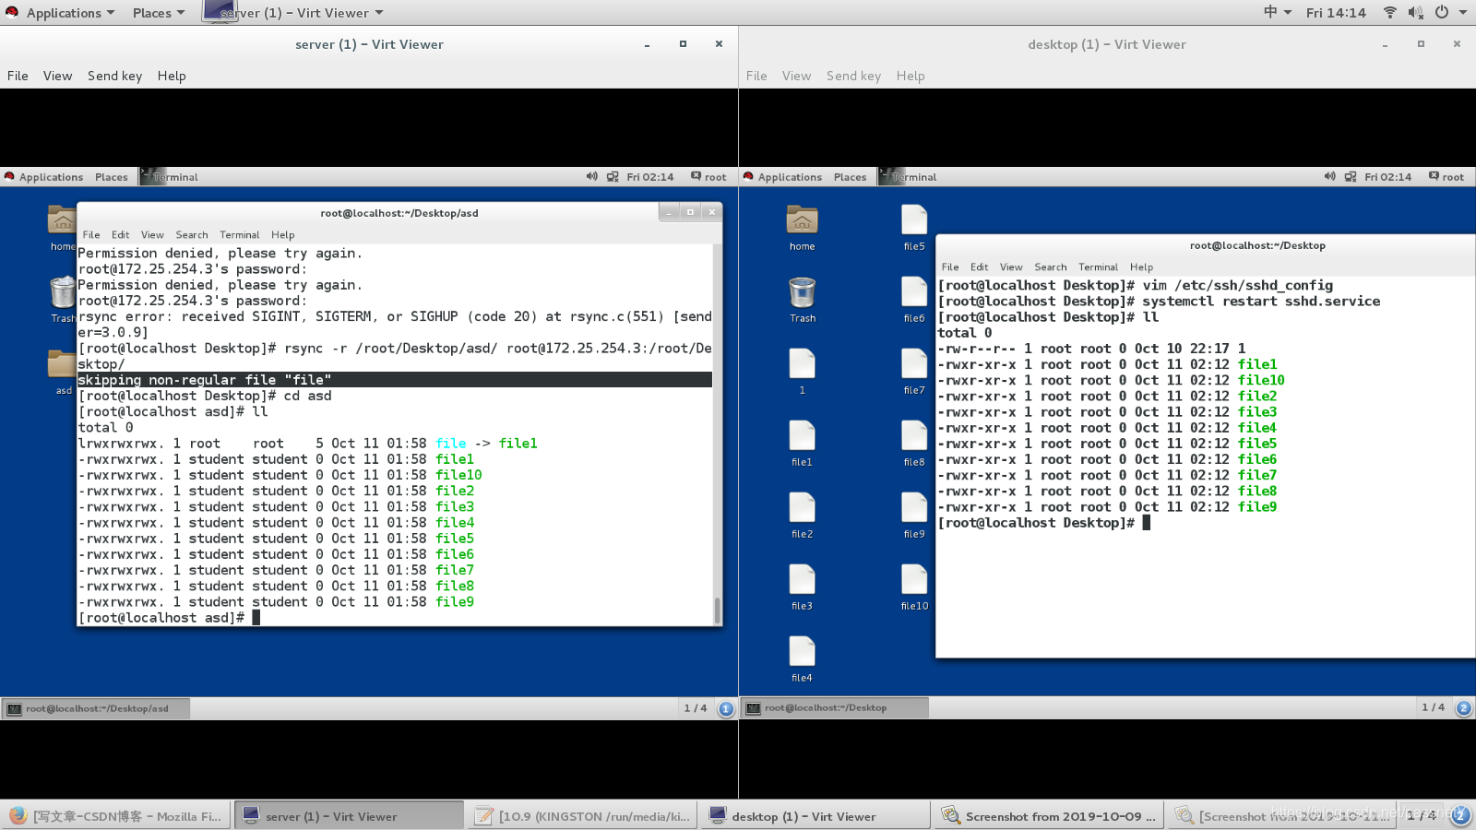
Task: Switch to Mozilla Firefox CSDN taskbar item
Action: pyautogui.click(x=116, y=816)
